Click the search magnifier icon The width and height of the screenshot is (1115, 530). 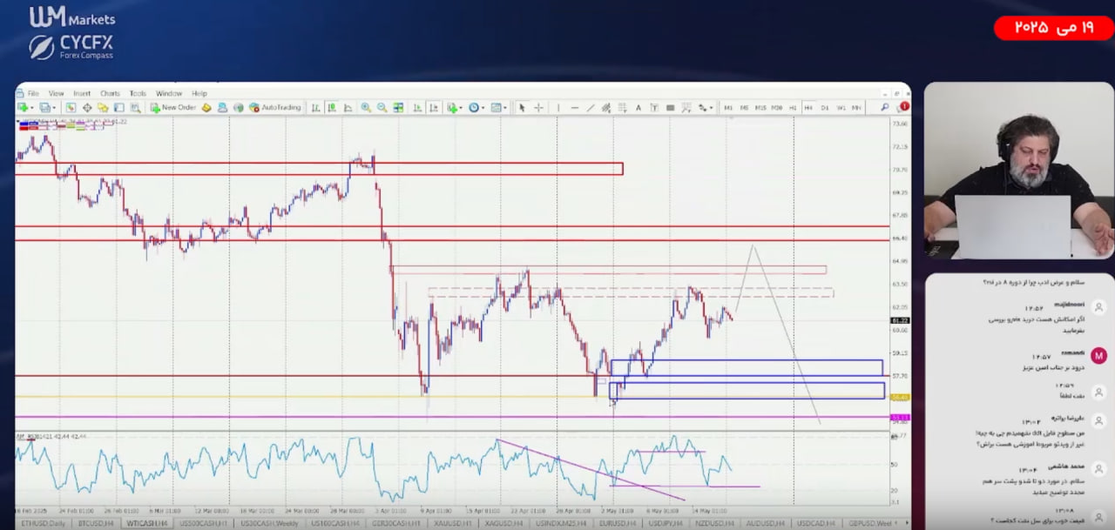884,108
